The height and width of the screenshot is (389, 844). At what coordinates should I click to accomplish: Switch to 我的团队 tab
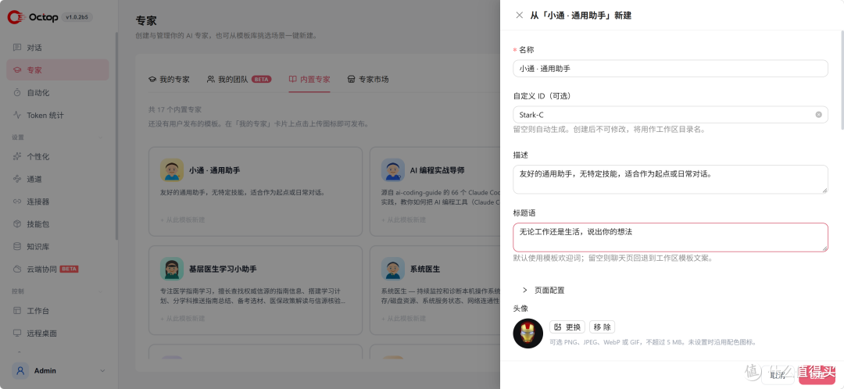tap(239, 79)
